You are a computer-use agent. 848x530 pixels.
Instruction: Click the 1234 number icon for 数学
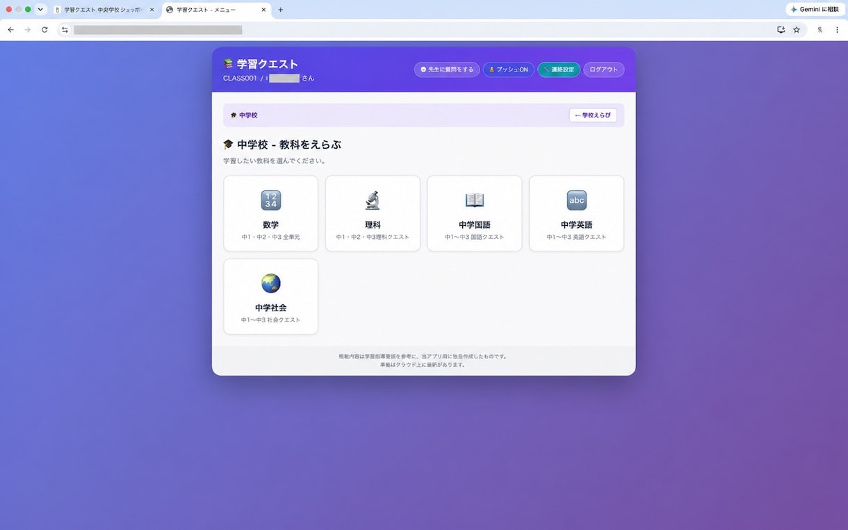[270, 200]
